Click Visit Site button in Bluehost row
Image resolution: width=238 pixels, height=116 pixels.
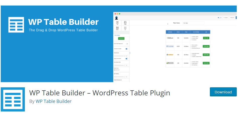(206, 46)
